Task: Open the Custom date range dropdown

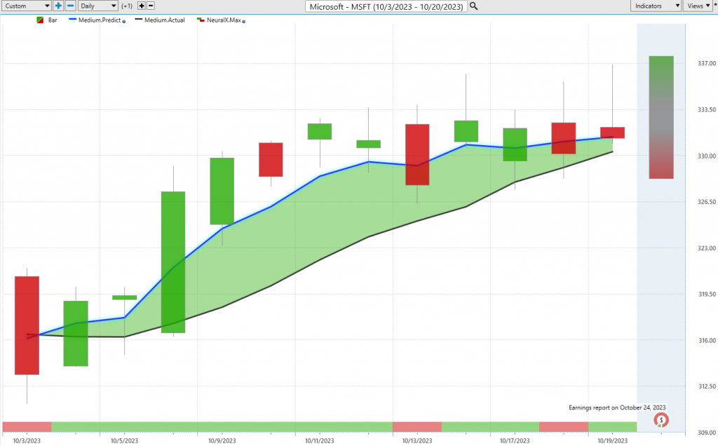Action: [27, 6]
